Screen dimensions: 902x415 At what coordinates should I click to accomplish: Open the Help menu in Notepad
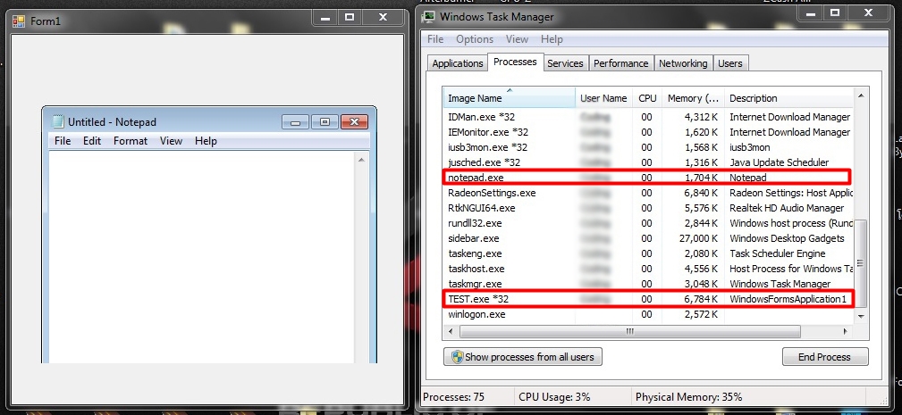[x=206, y=141]
